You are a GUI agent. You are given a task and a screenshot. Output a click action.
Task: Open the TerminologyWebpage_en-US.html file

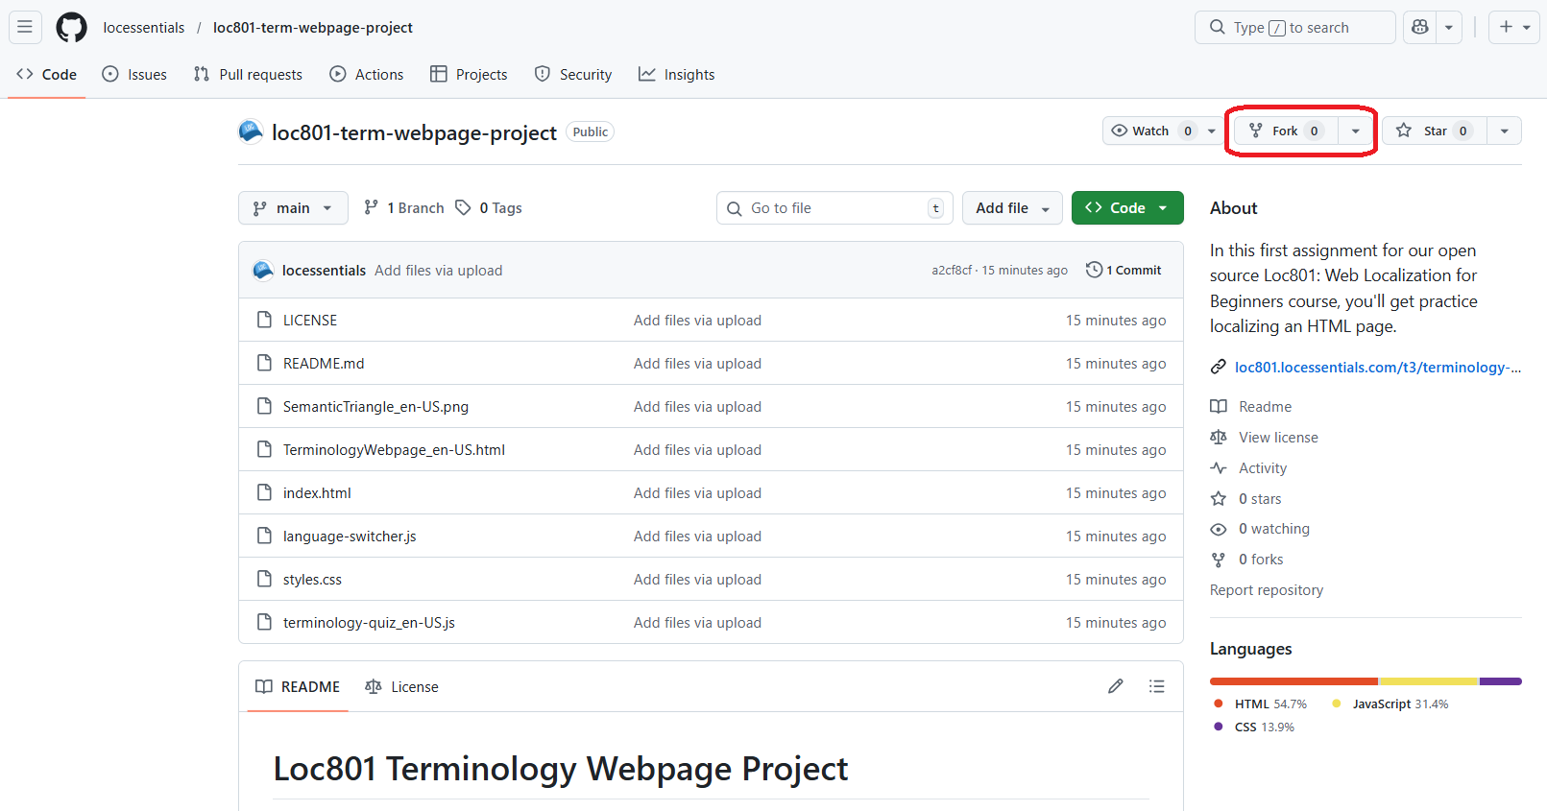[x=394, y=449]
